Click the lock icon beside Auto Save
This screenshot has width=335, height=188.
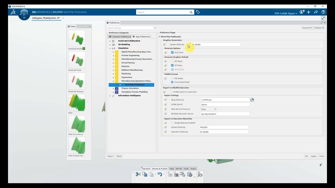coord(165,53)
